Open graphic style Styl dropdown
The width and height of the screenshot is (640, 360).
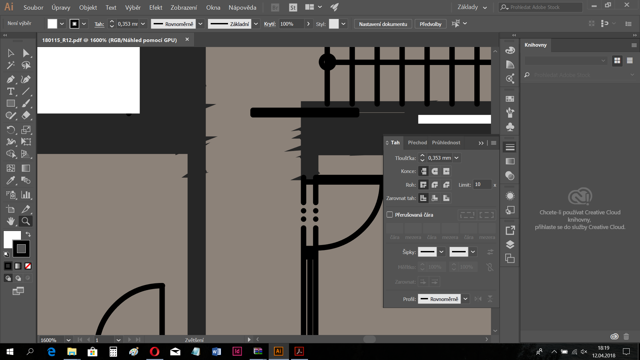click(x=343, y=24)
